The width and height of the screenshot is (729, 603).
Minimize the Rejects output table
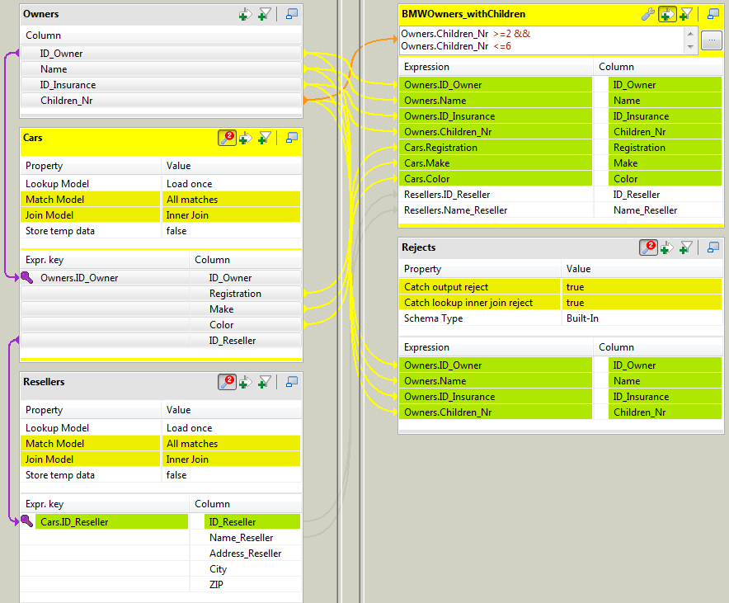[x=713, y=247]
